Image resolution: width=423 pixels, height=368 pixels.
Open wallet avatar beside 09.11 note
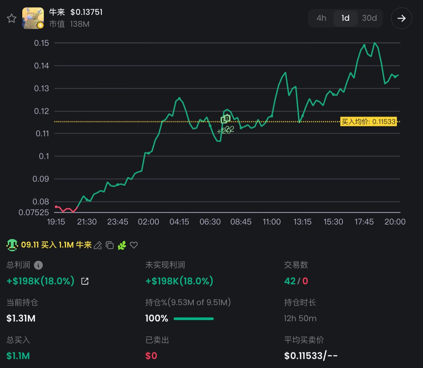point(12,245)
